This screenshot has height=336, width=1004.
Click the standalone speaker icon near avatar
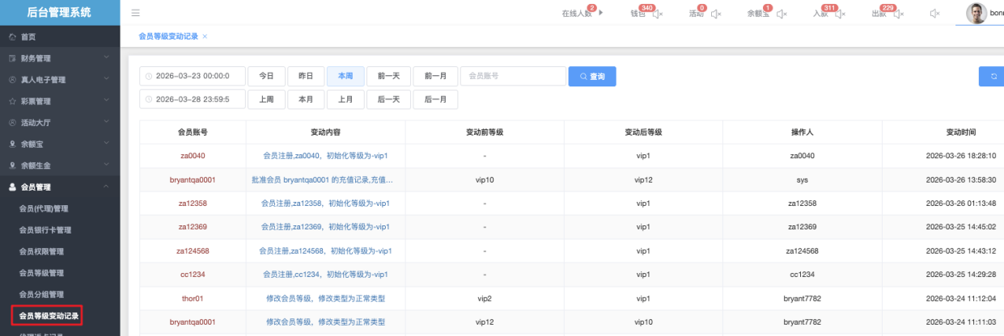click(934, 14)
